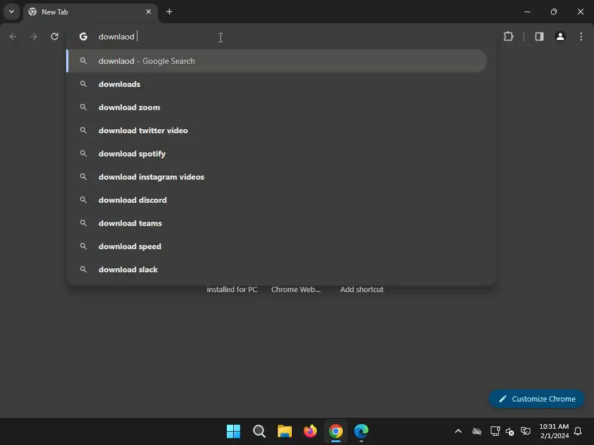Open File Explorer from the taskbar
This screenshot has height=445, width=594.
[284, 431]
